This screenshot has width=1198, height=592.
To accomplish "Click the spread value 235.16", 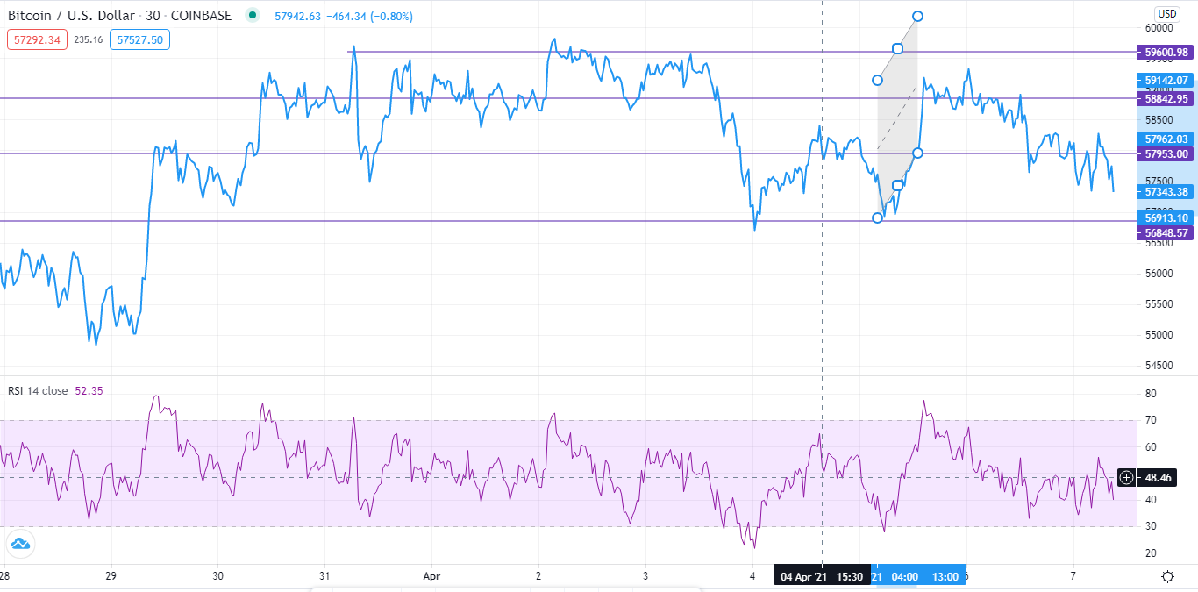I will (89, 39).
